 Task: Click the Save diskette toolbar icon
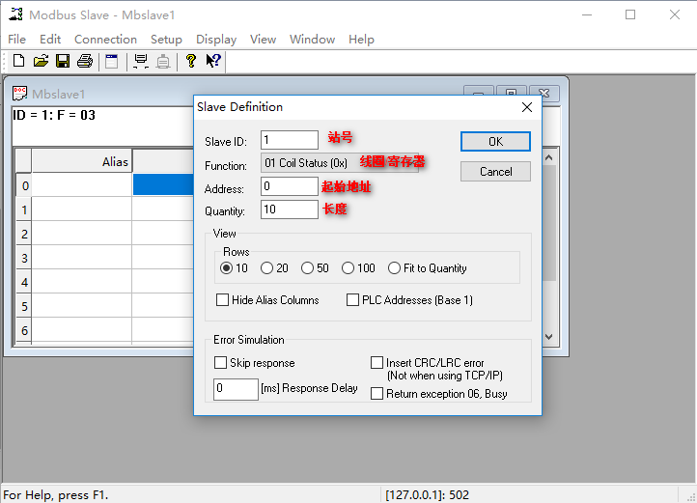[63, 61]
